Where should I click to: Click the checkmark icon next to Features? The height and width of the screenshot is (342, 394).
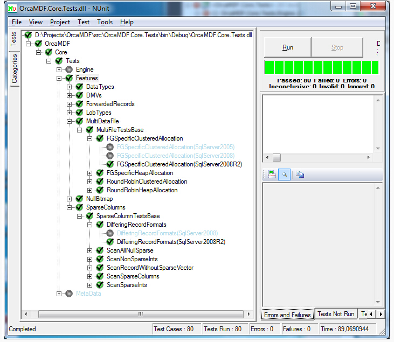tap(69, 78)
